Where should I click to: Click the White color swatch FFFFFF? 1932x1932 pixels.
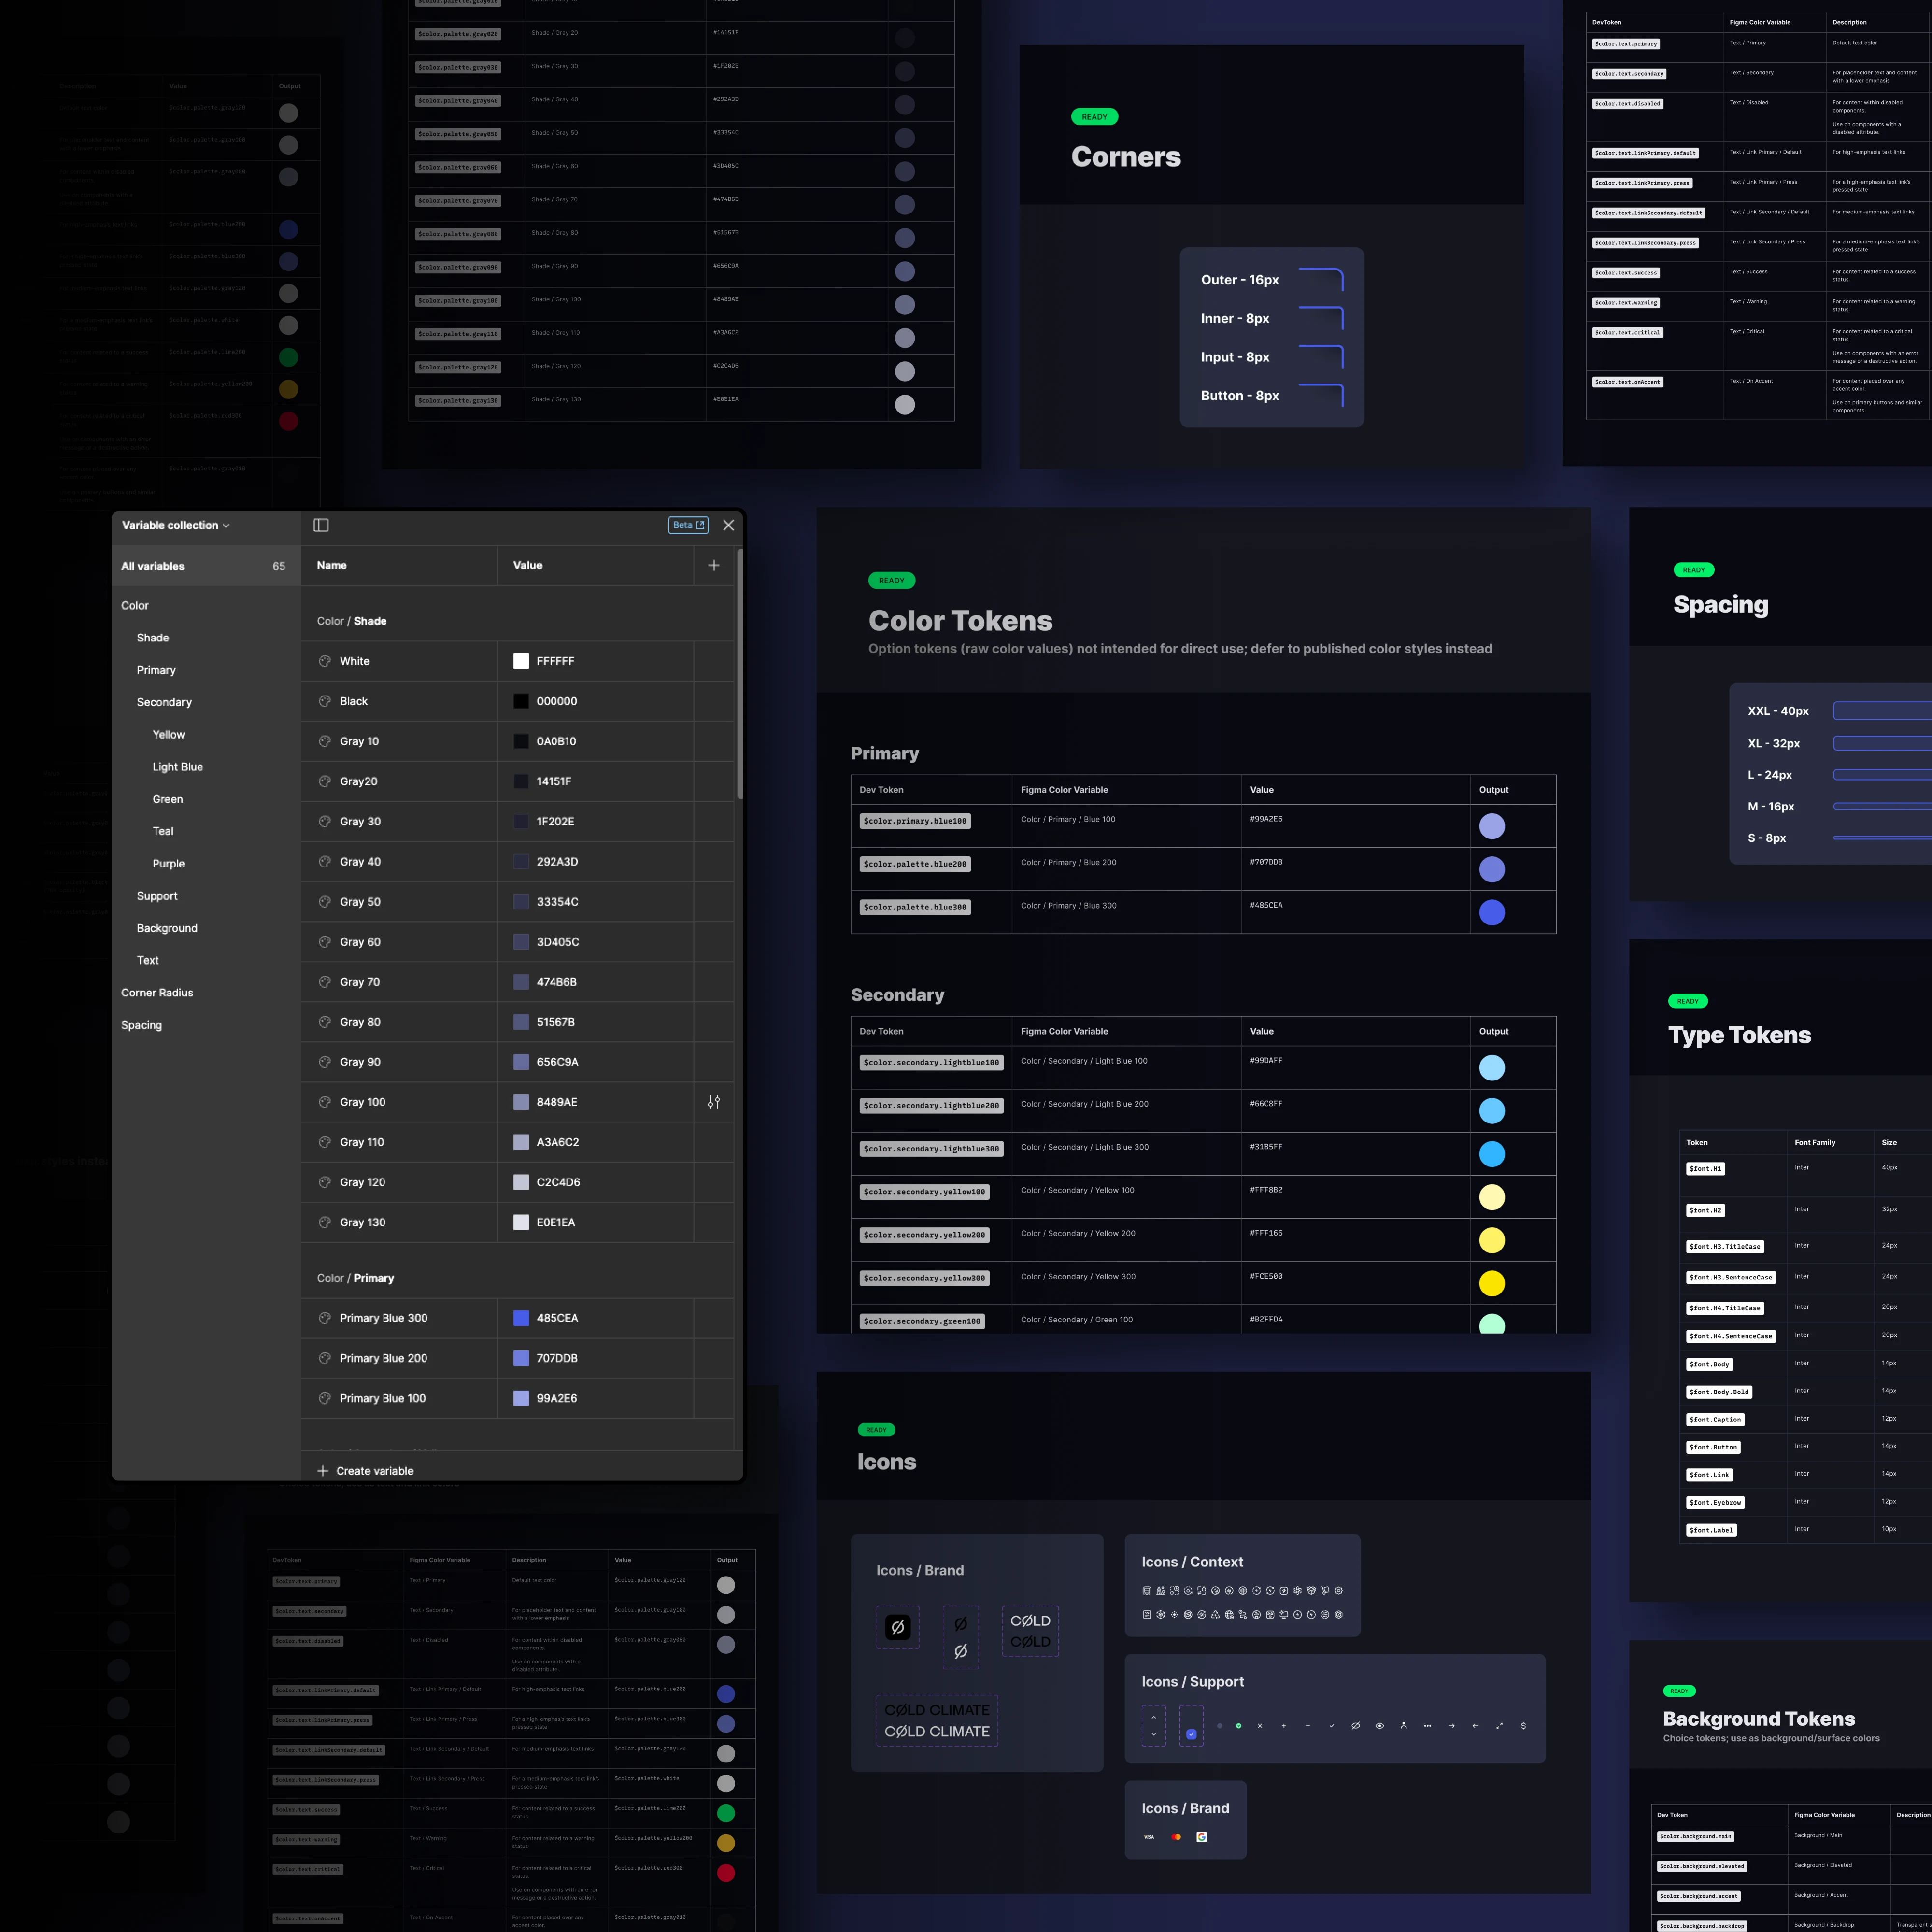click(x=521, y=661)
